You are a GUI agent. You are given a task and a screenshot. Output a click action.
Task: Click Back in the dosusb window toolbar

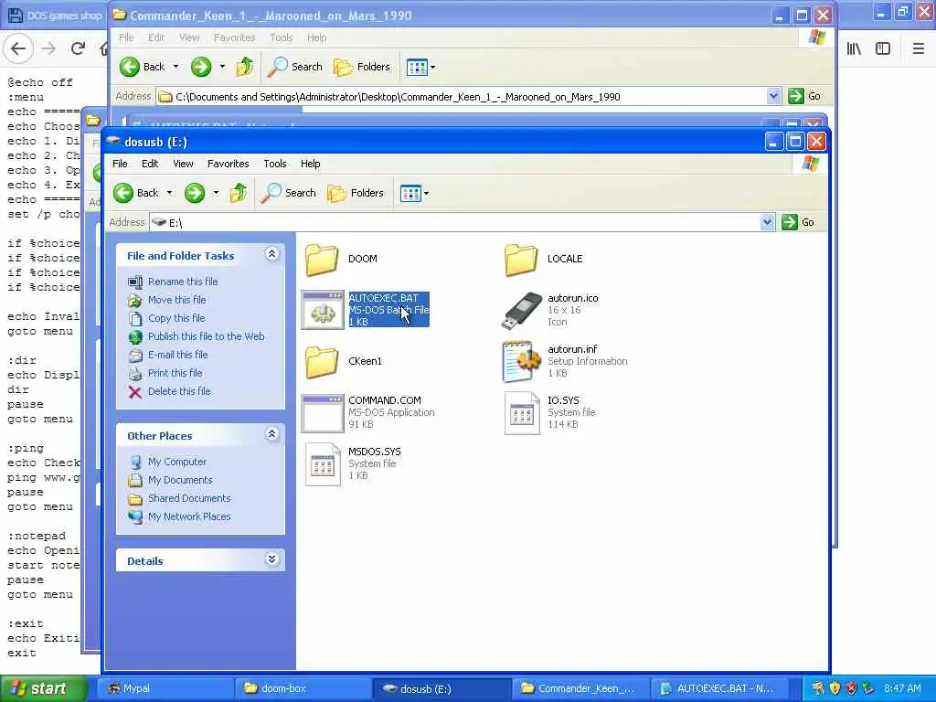tap(137, 193)
